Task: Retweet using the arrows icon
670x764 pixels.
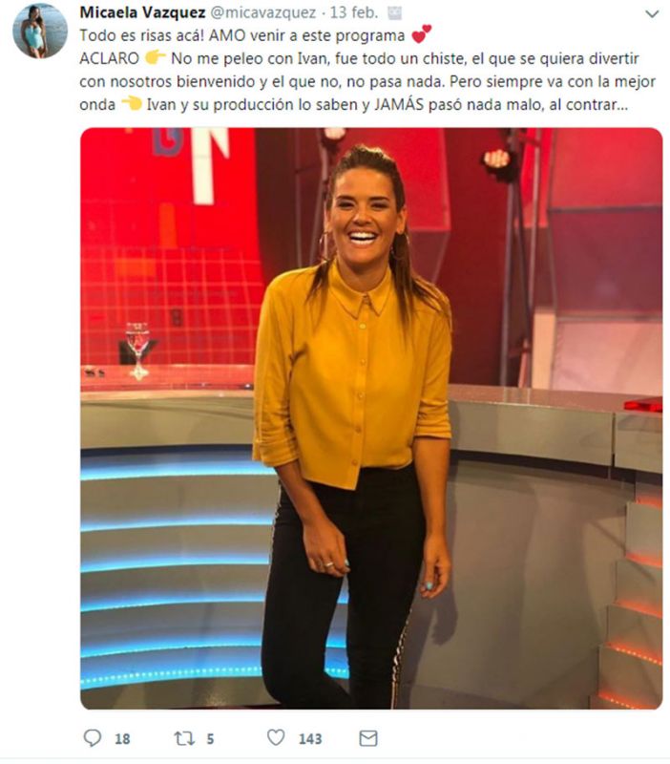Action: [184, 738]
